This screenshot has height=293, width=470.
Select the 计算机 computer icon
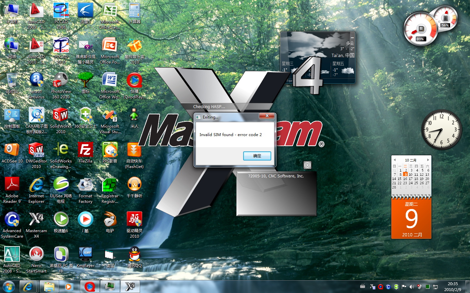(12, 14)
